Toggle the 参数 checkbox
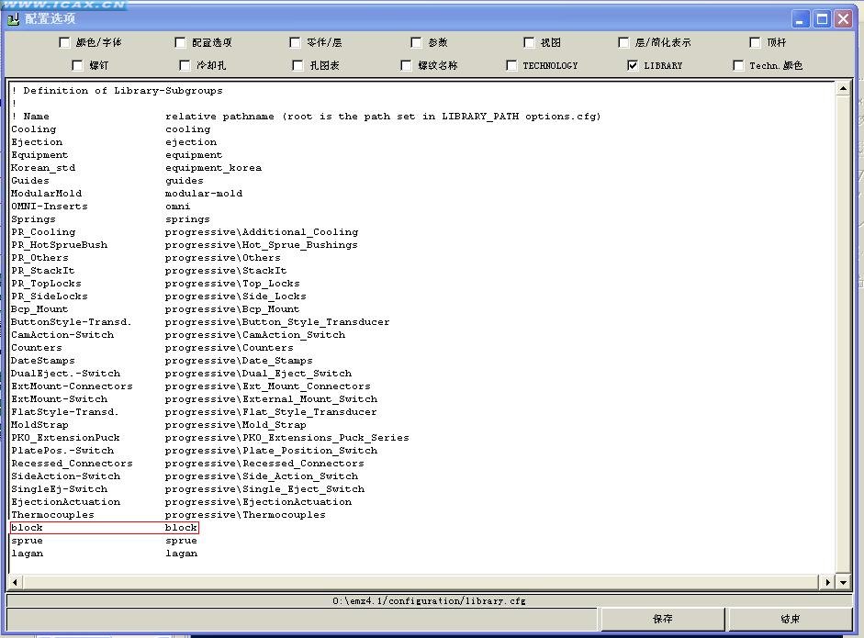Viewport: 864px width, 638px height. [x=416, y=42]
